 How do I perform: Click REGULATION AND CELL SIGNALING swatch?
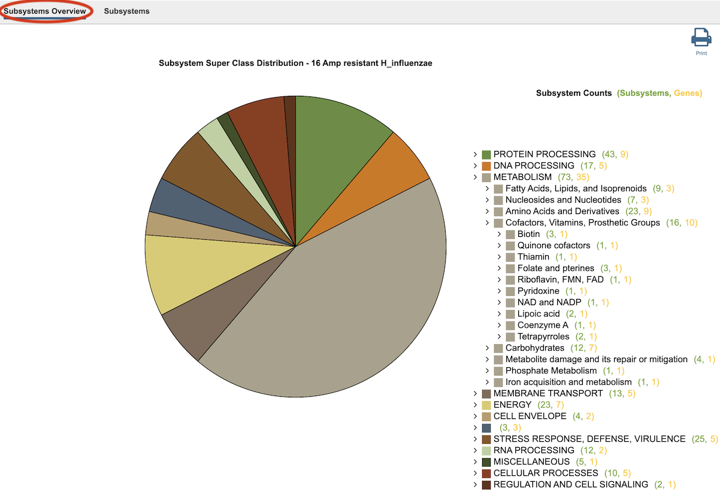coord(486,485)
